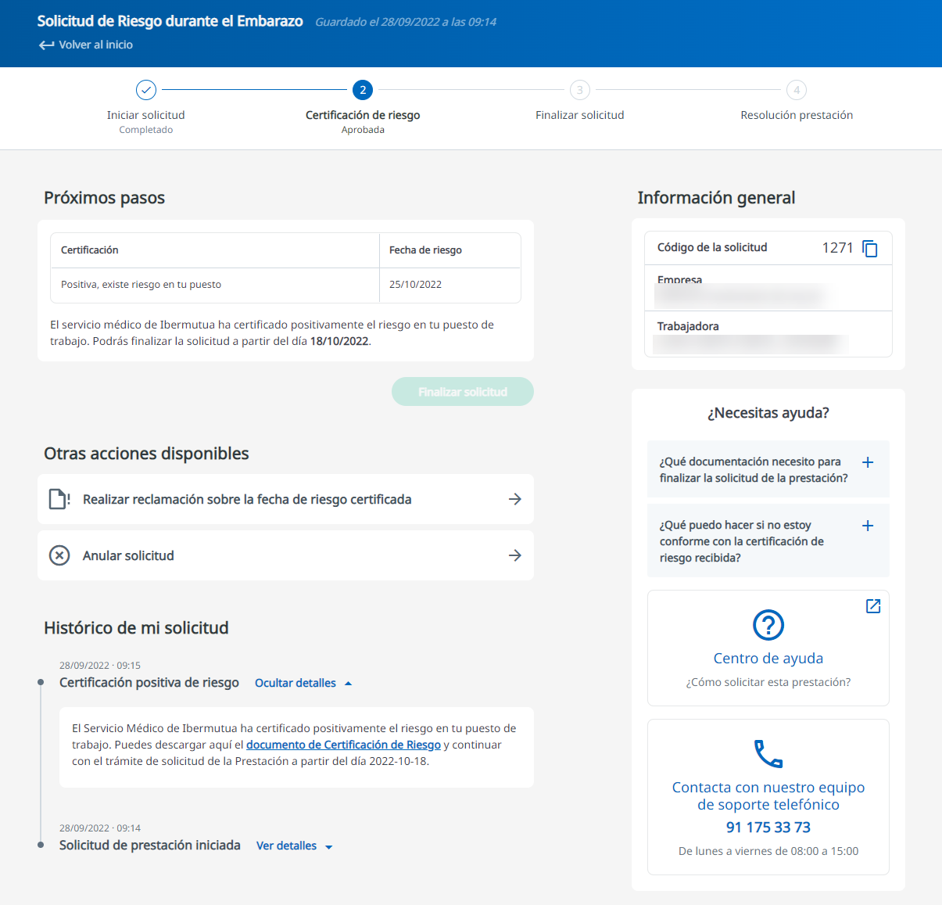Collapse details with Ocultar detalles

pos(303,684)
